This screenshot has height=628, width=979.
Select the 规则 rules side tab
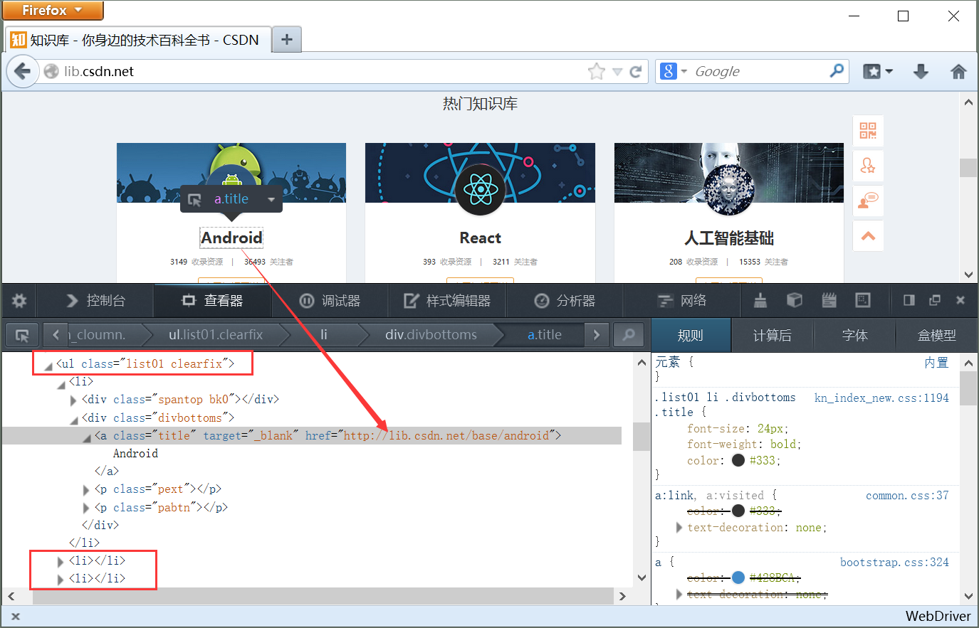(x=691, y=335)
